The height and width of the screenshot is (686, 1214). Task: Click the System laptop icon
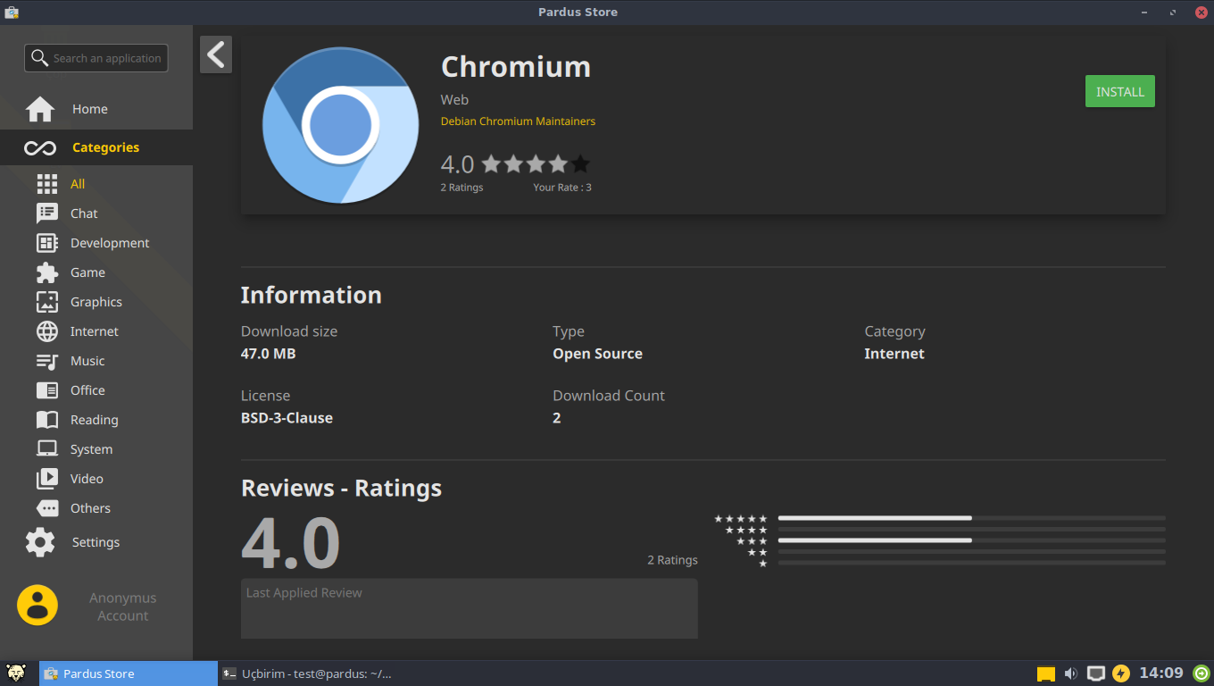47,449
